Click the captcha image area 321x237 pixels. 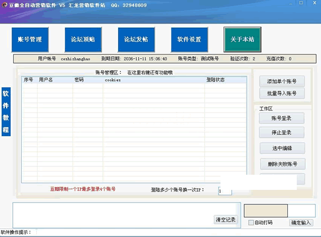pos(266,210)
